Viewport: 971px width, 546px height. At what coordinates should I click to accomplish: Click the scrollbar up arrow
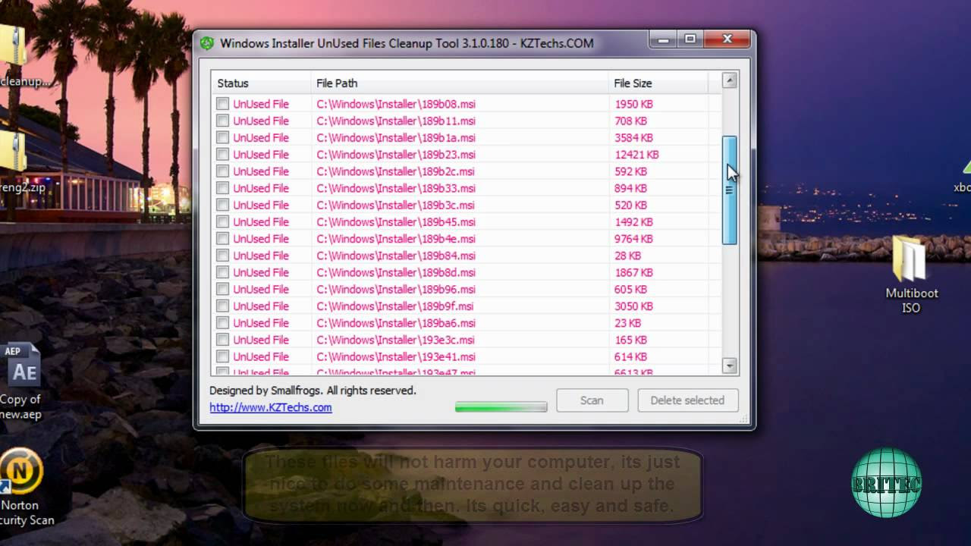(730, 80)
